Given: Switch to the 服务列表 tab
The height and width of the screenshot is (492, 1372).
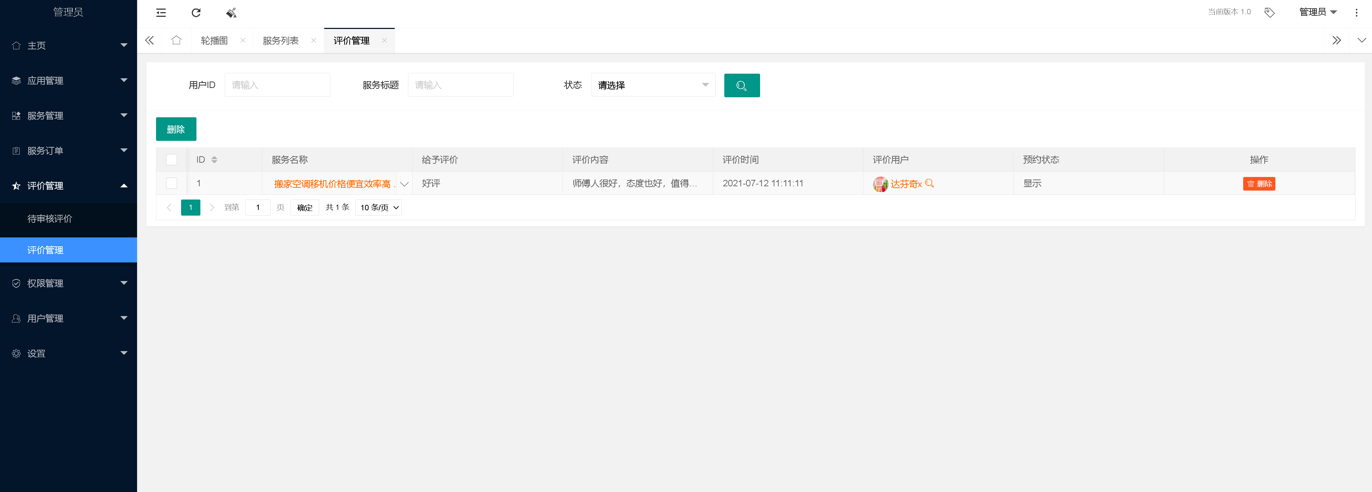Looking at the screenshot, I should pos(281,40).
